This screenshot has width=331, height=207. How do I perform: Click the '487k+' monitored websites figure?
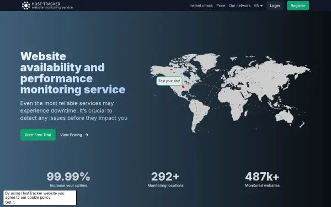coord(262,177)
